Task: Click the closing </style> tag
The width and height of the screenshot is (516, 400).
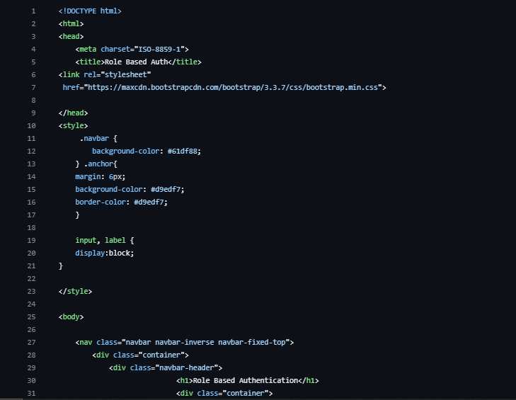Action: click(75, 292)
